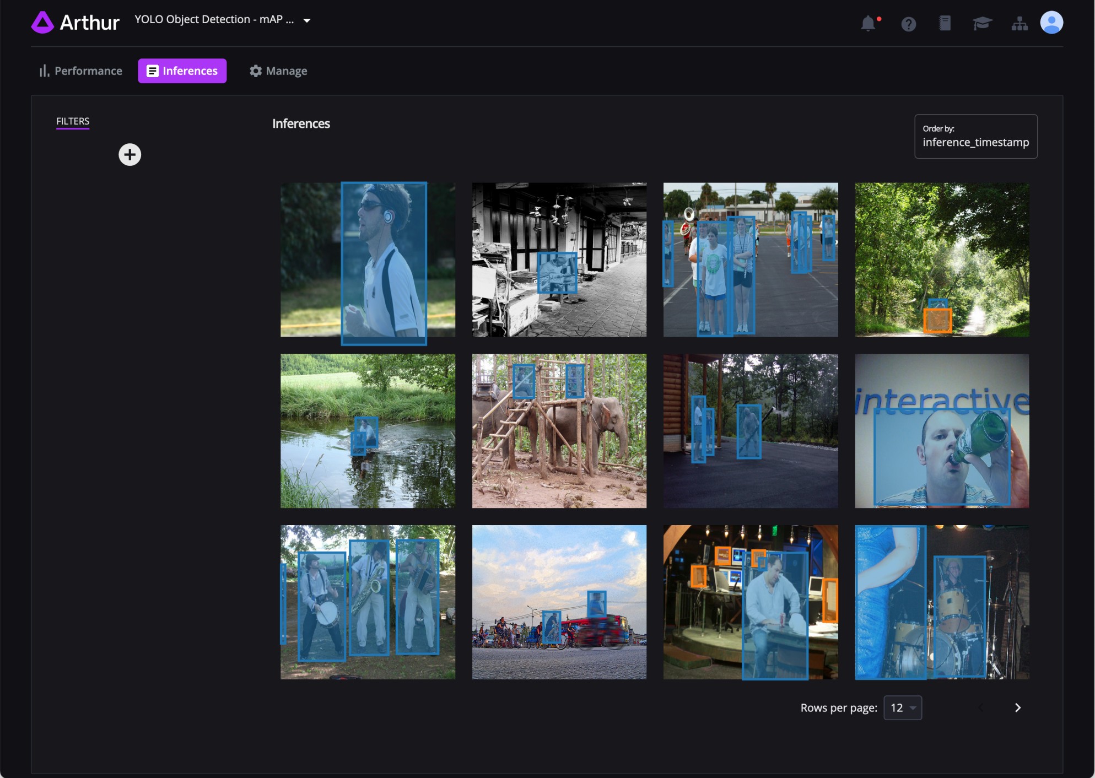Open the documentation notebook icon
This screenshot has height=778, width=1095.
(x=945, y=23)
